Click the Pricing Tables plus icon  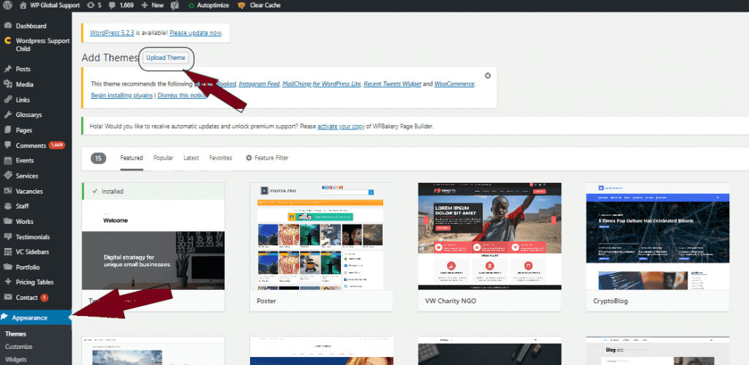pyautogui.click(x=7, y=282)
